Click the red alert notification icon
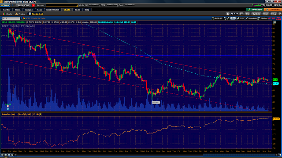 point(33,5)
